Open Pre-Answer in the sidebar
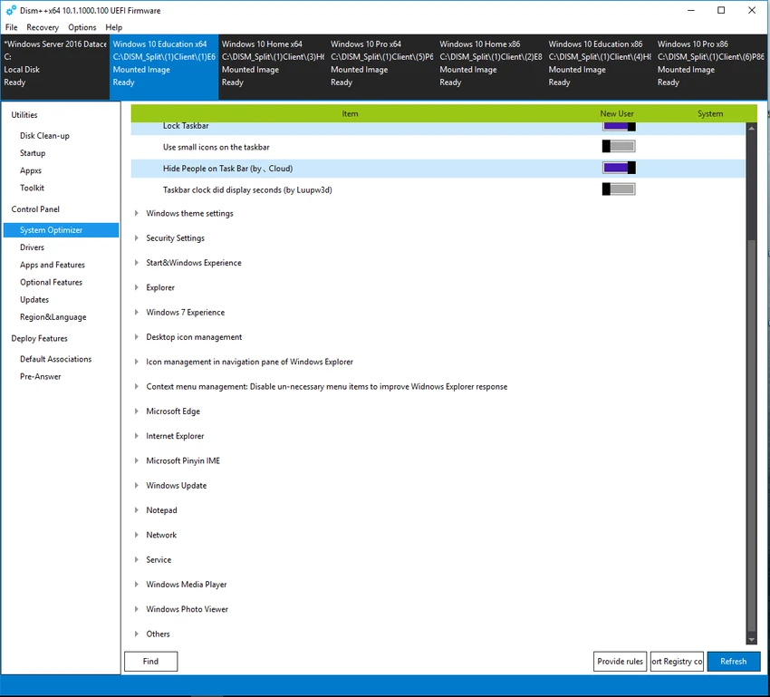This screenshot has height=697, width=770. tap(40, 377)
